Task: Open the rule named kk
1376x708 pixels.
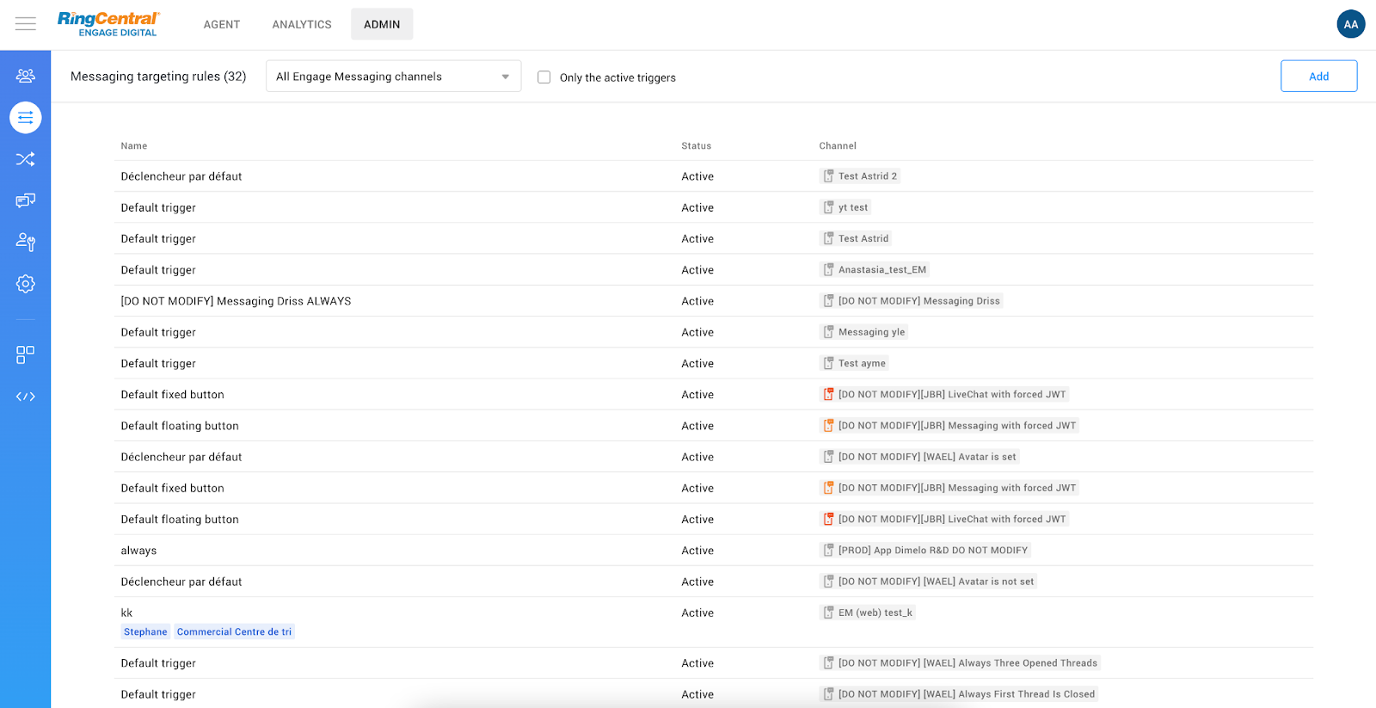Action: click(126, 613)
